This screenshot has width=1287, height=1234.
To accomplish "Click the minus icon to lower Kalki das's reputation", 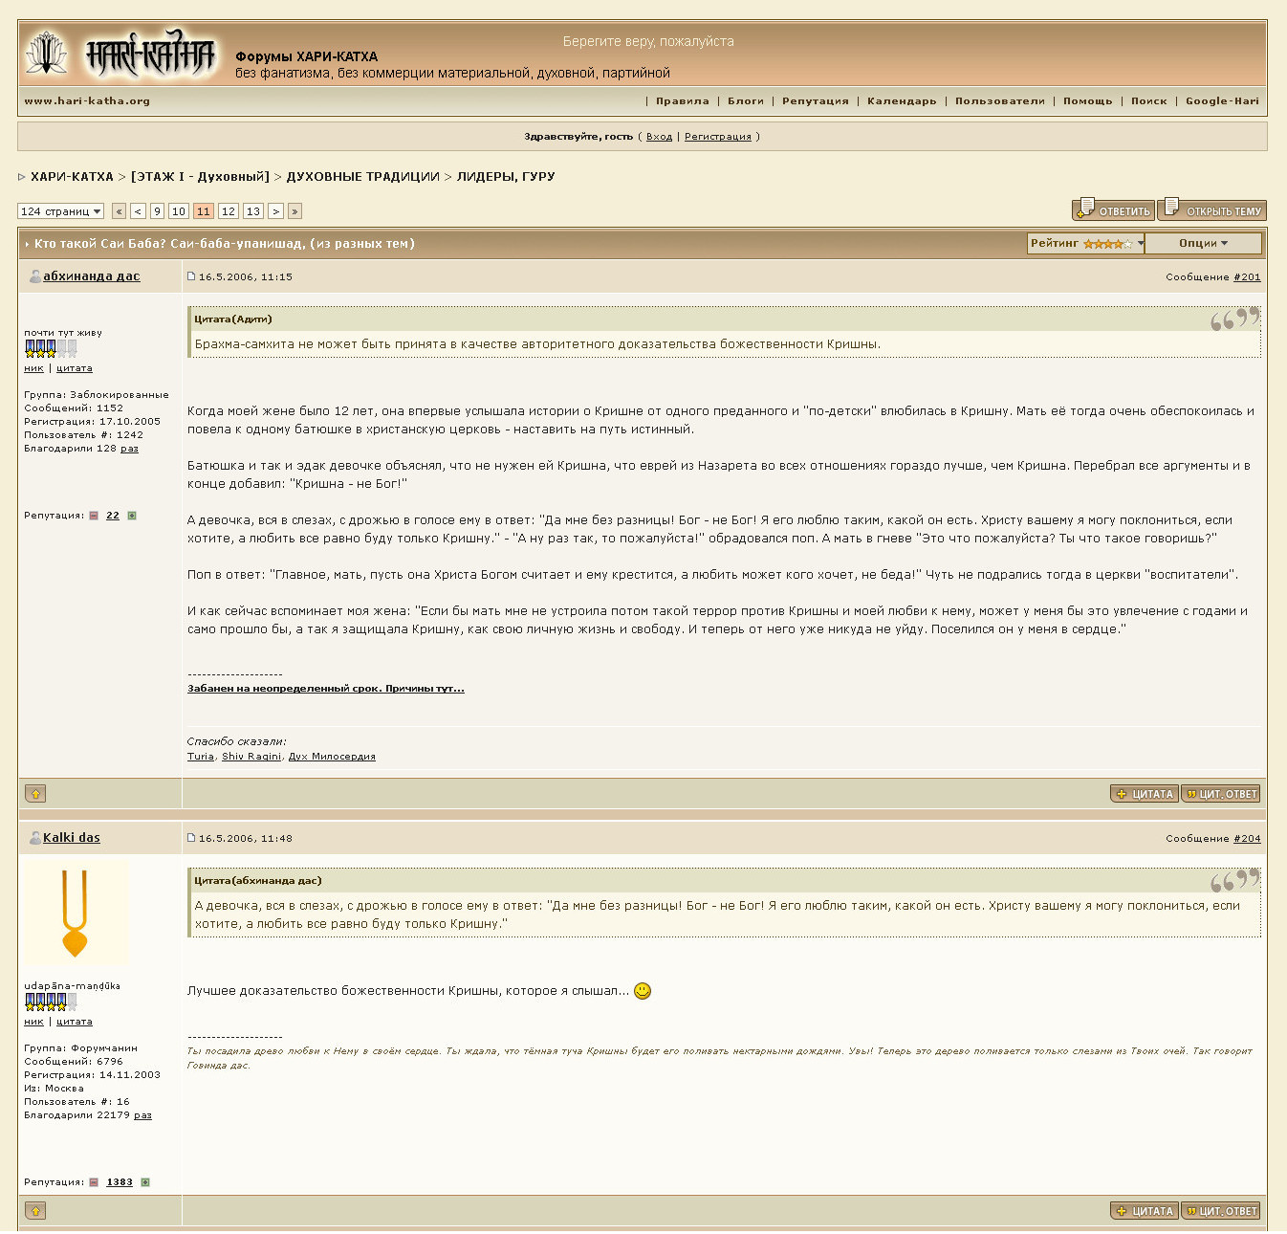I will 94,1182.
